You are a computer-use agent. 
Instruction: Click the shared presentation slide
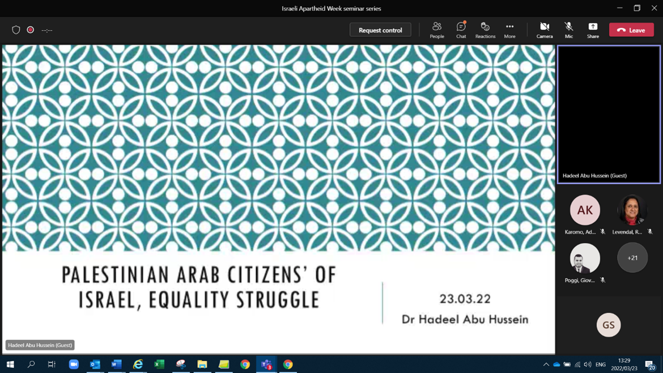click(x=279, y=199)
